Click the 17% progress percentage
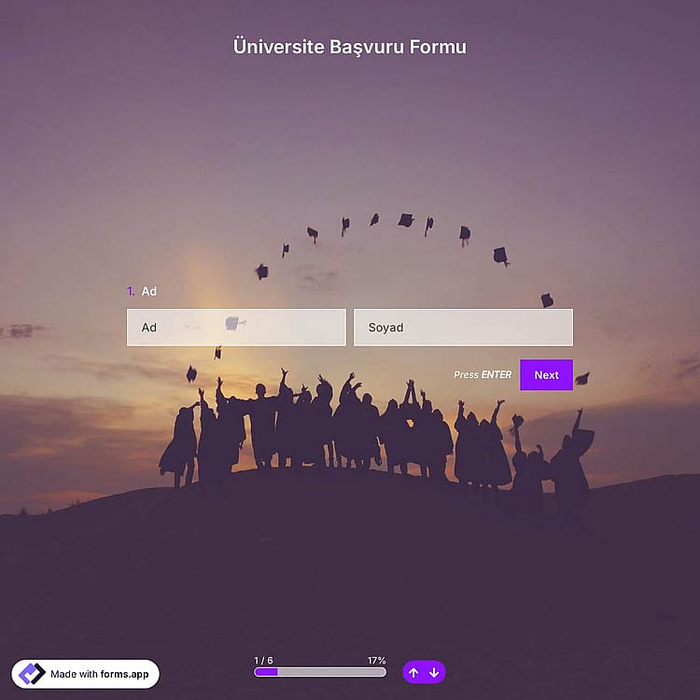Screen dimensions: 700x700 (377, 660)
